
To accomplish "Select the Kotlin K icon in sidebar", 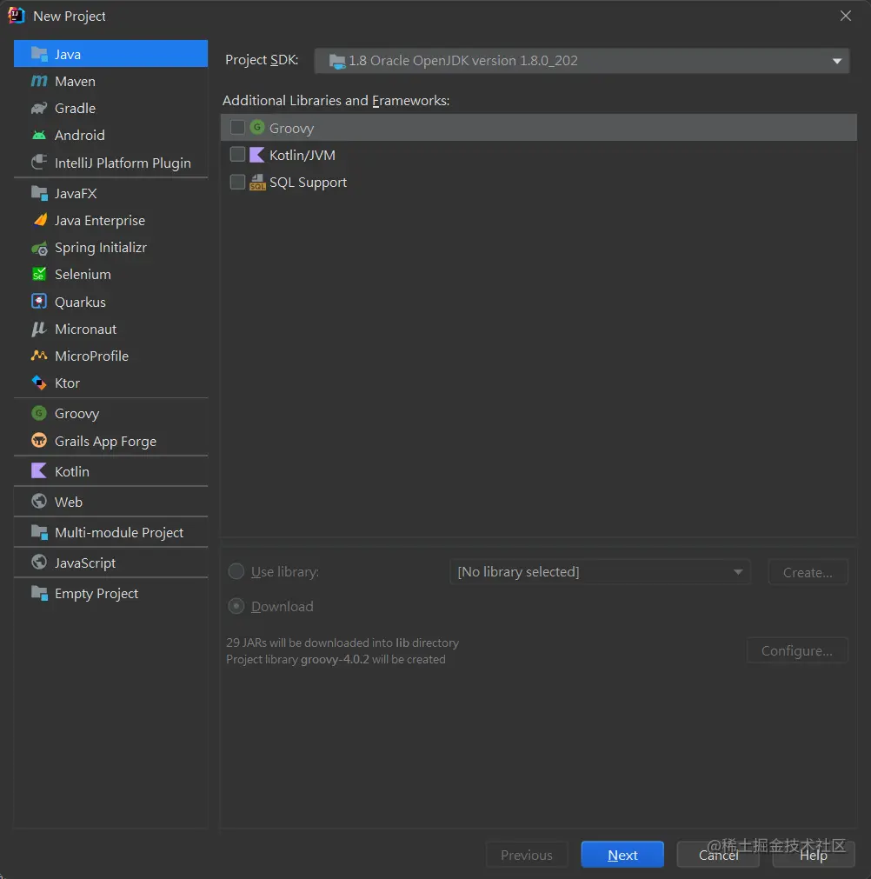I will [39, 471].
